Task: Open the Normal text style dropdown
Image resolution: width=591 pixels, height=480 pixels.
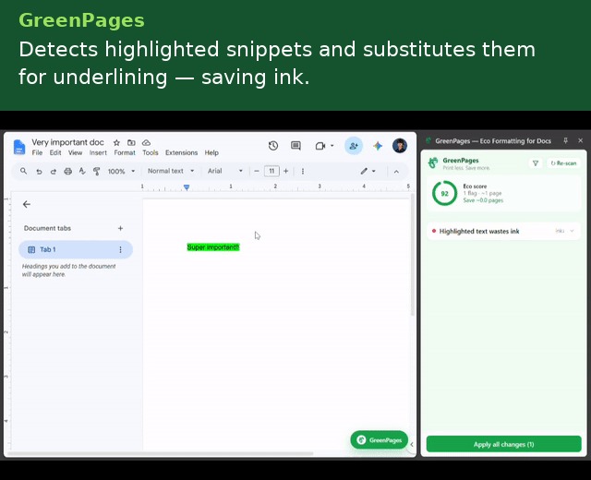Action: (171, 171)
